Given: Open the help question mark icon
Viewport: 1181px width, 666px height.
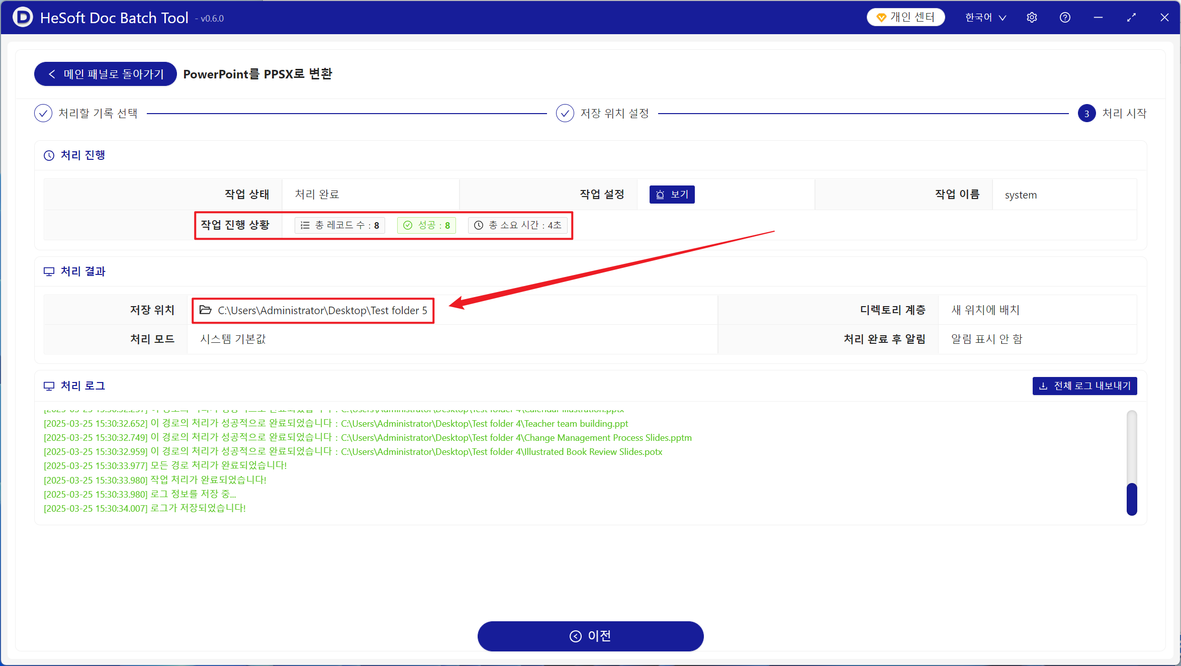Looking at the screenshot, I should coord(1065,18).
